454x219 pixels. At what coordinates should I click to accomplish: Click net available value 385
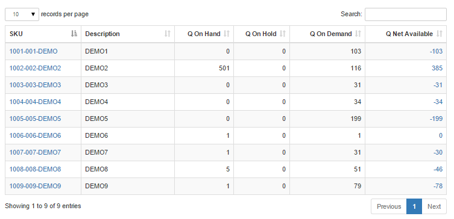[x=437, y=68]
